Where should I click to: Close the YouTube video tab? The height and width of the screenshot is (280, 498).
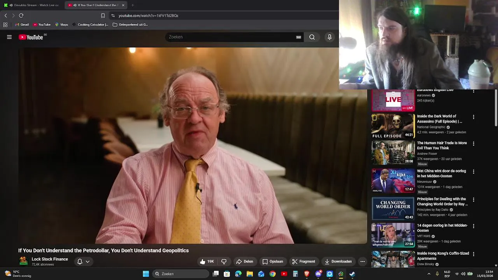click(123, 5)
